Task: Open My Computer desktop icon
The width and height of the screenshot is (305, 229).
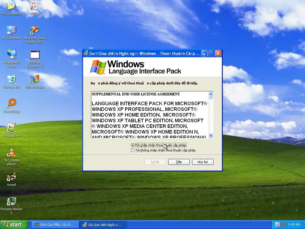Action: [x=11, y=32]
